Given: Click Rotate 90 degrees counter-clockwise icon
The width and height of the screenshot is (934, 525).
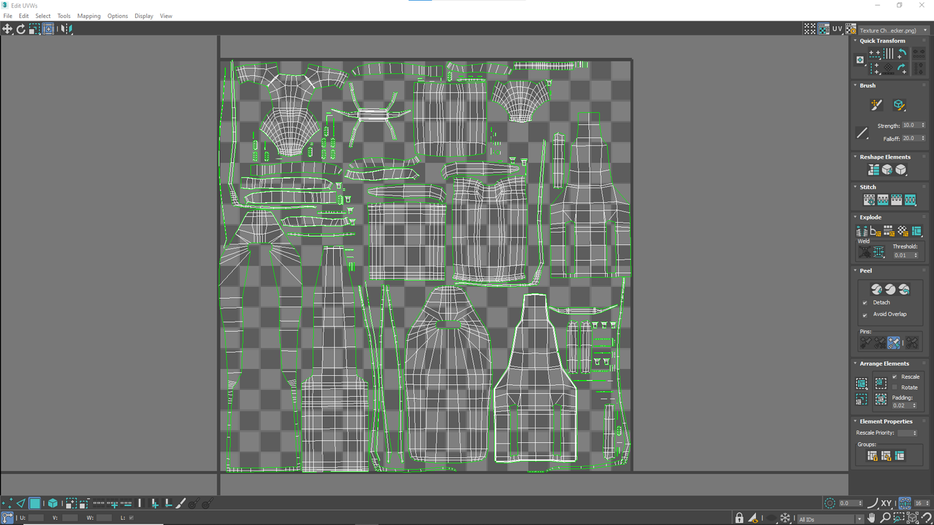Looking at the screenshot, I should tap(902, 54).
